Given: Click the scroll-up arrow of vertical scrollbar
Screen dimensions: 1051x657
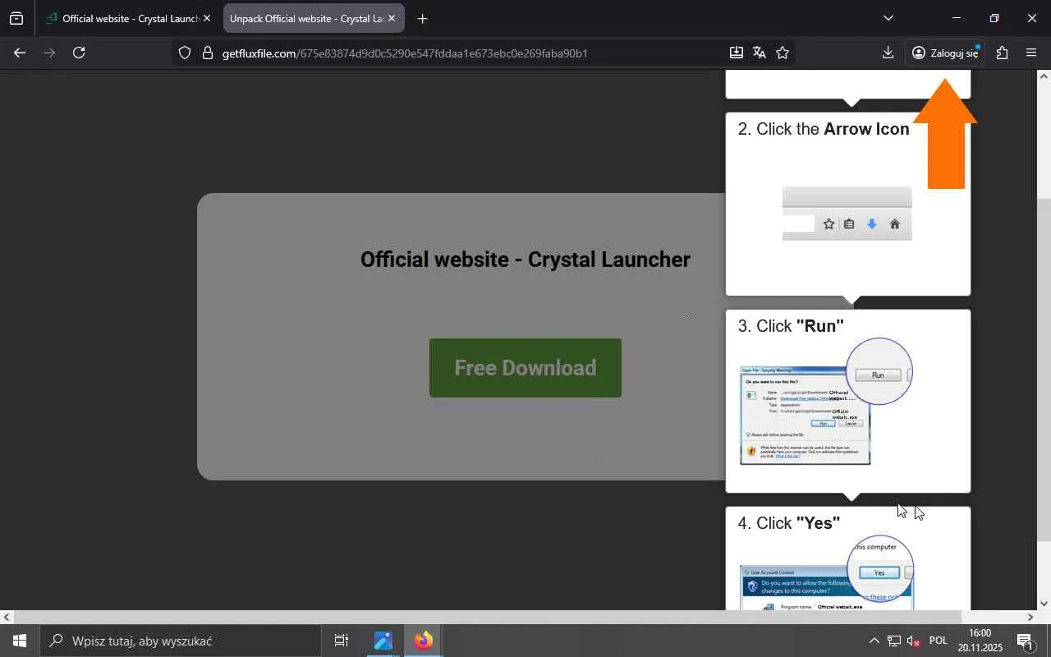Looking at the screenshot, I should coord(1044,76).
